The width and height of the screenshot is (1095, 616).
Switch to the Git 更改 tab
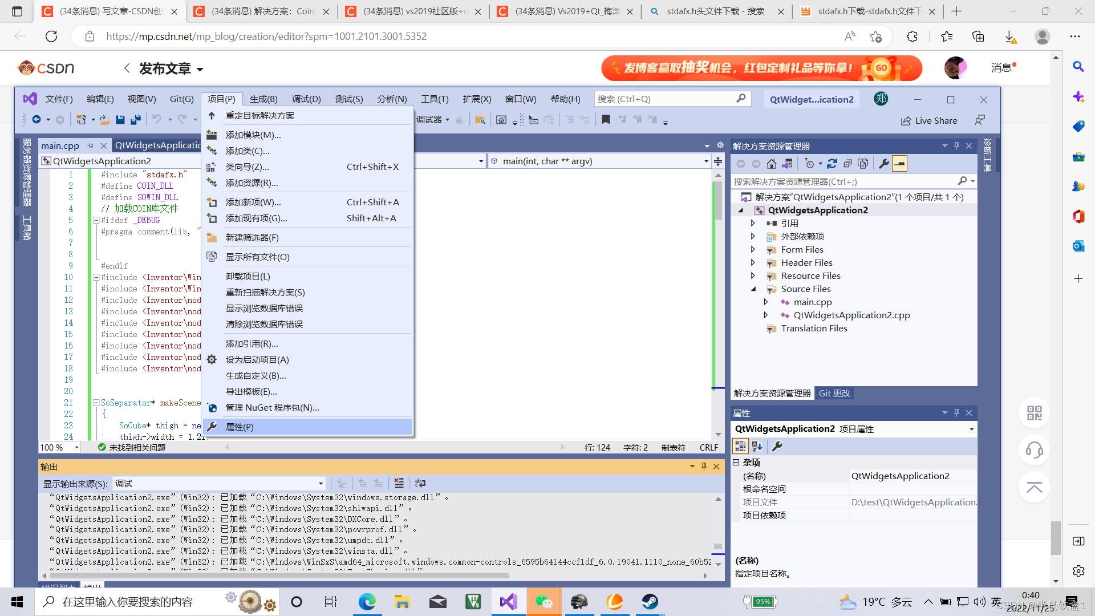834,393
